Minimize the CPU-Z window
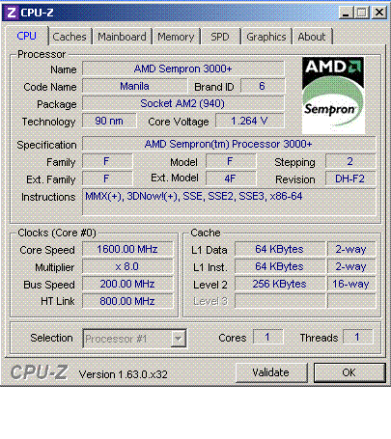The width and height of the screenshot is (391, 439). coord(346,13)
